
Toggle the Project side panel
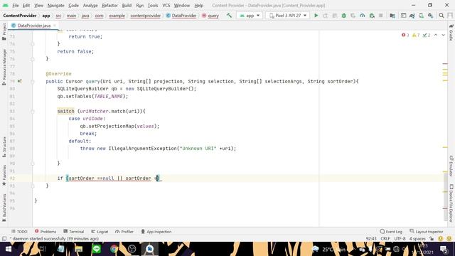[x=4, y=32]
